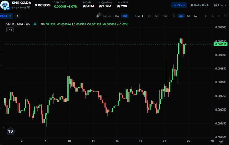
Task: Click date label 10 on time axis
Action: [69, 141]
